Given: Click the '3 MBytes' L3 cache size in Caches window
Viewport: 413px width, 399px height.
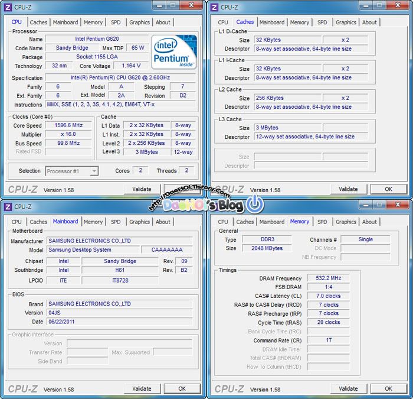Looking at the screenshot, I should 288,128.
